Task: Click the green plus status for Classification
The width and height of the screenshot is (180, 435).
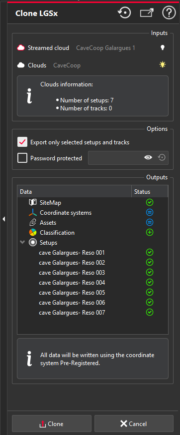Action: 150,232
